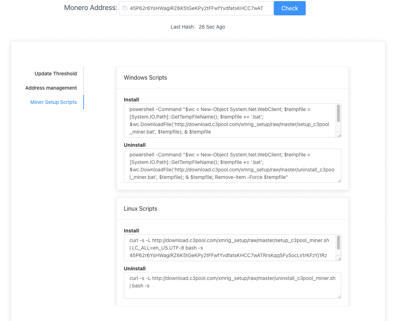This screenshot has width=407, height=321.
Task: Click folder icon in Monero Address field
Action: 125,8
